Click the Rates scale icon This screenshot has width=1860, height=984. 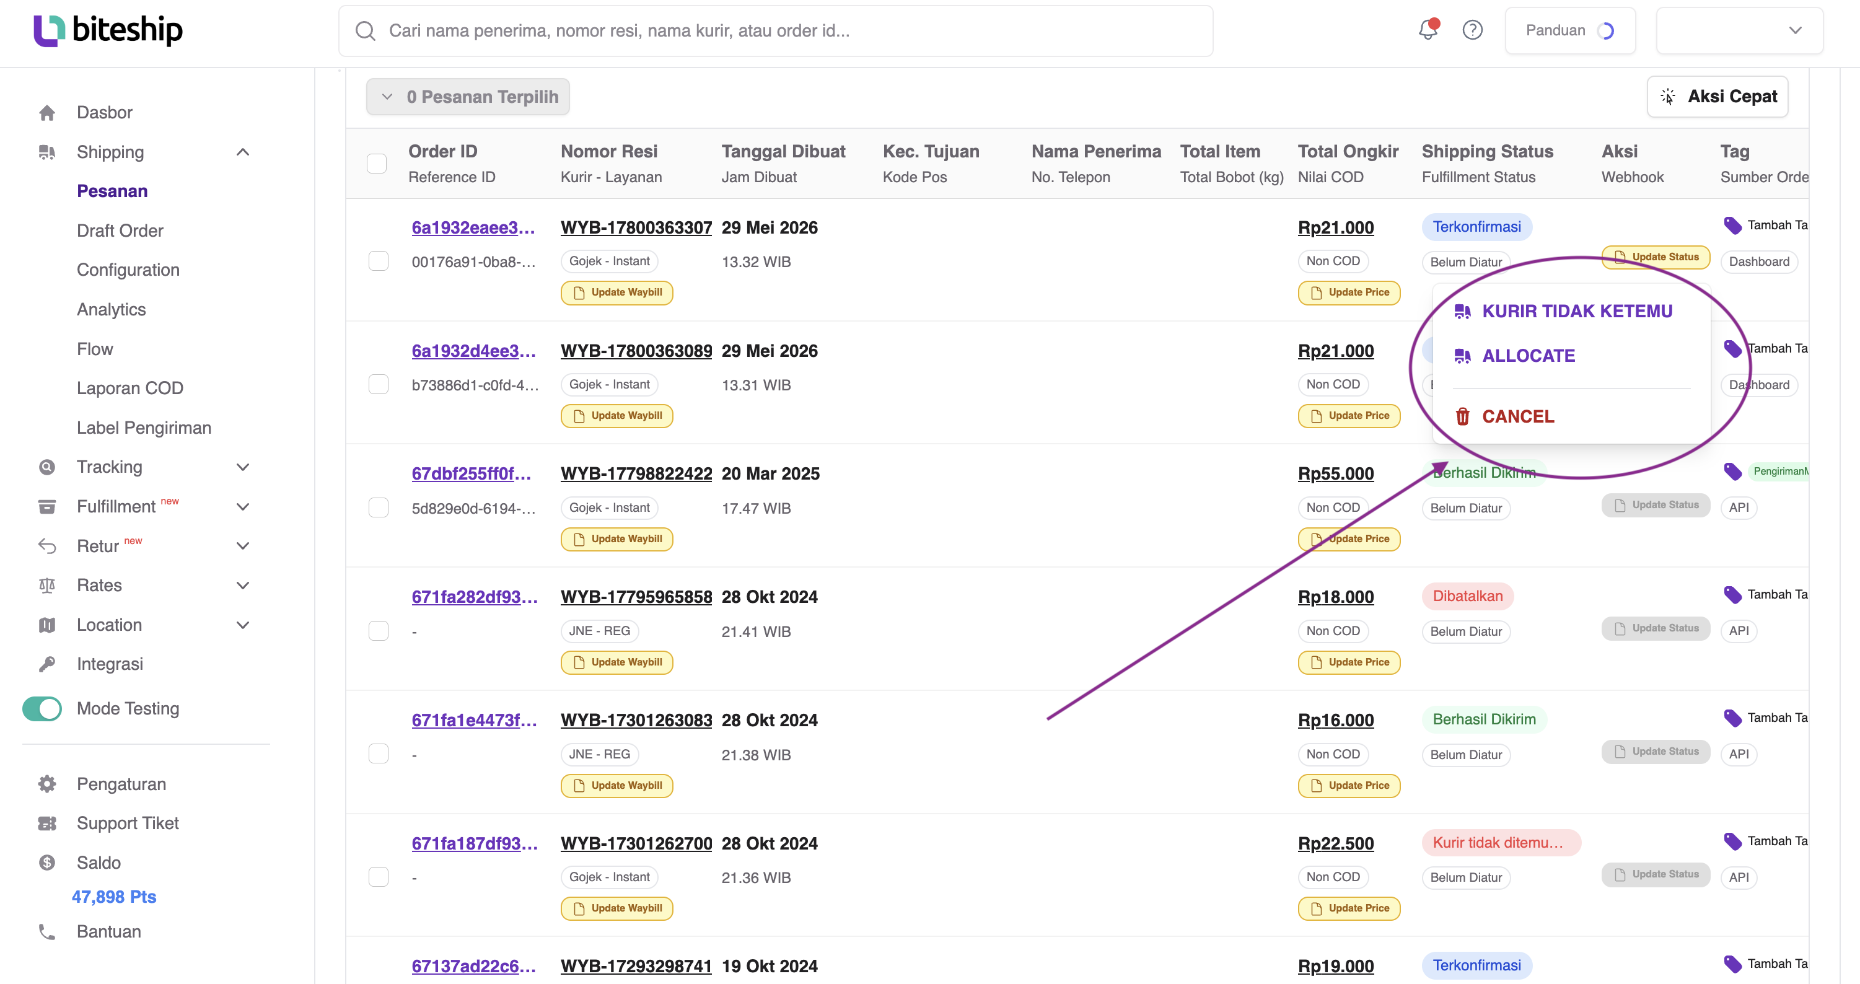pyautogui.click(x=47, y=586)
